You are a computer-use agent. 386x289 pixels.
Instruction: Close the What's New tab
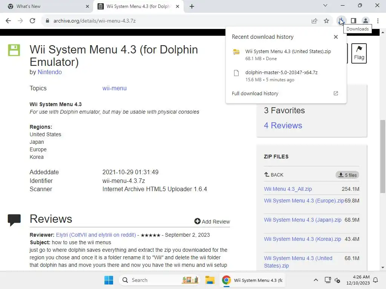point(87,6)
